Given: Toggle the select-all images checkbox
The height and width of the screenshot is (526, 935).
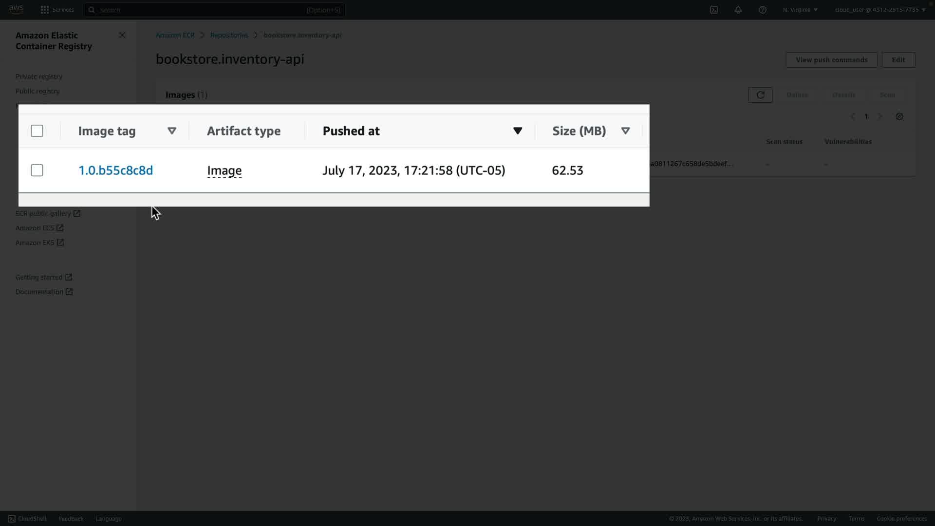Looking at the screenshot, I should point(37,131).
